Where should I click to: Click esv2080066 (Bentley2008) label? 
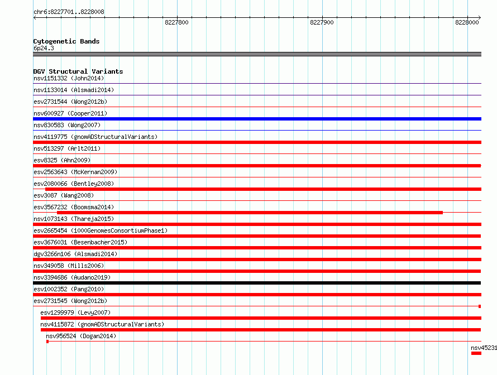click(74, 184)
